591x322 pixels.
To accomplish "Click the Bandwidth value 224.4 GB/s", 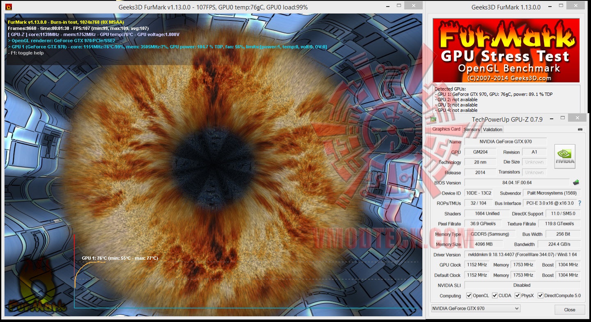I will pyautogui.click(x=560, y=244).
